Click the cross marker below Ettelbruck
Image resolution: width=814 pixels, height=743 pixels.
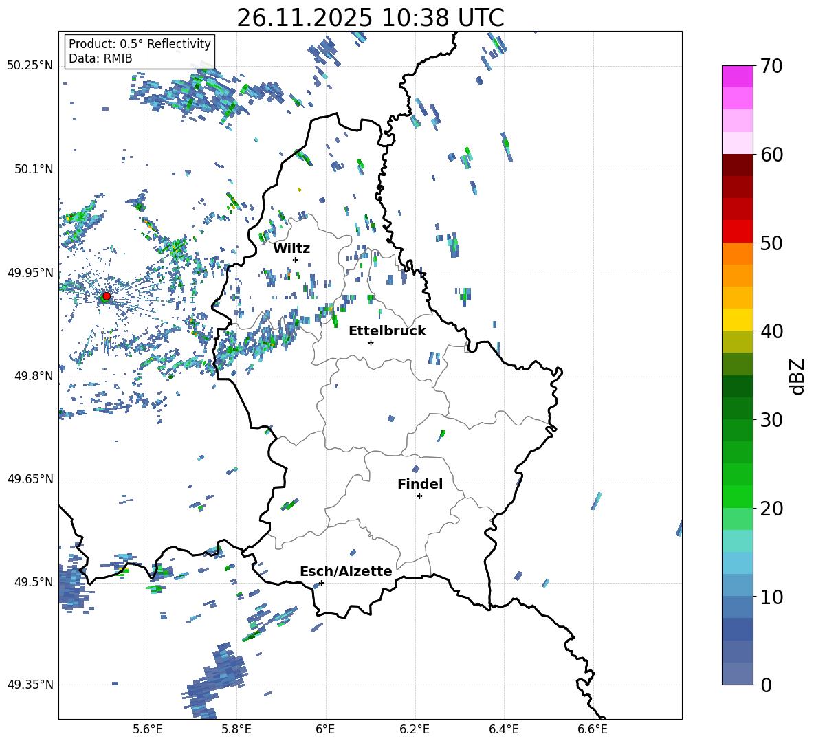(371, 342)
